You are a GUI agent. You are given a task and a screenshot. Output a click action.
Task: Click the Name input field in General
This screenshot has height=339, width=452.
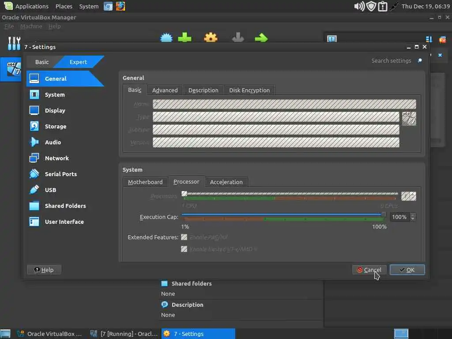pos(284,104)
